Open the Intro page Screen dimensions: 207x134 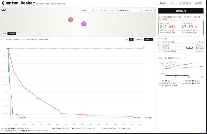(173, 3)
